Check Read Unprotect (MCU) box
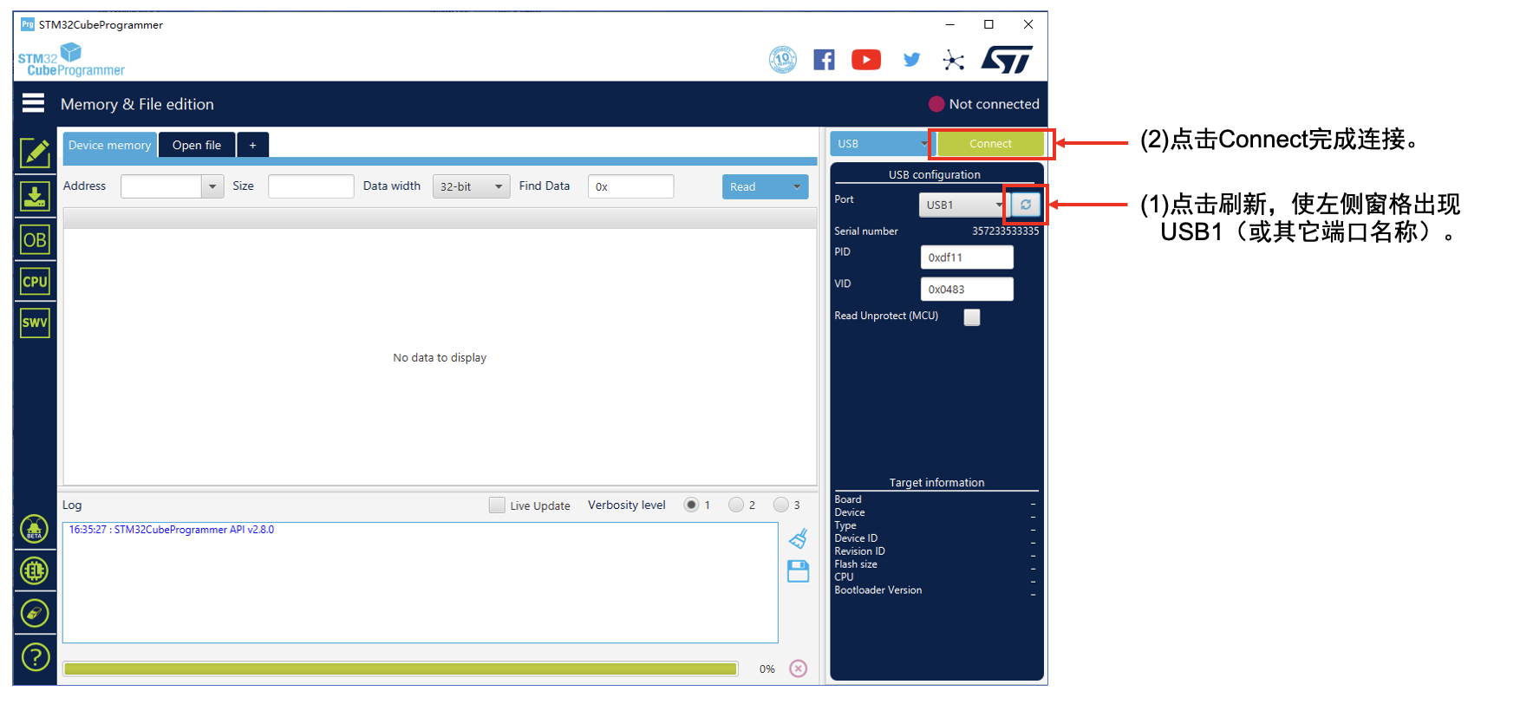 (972, 317)
